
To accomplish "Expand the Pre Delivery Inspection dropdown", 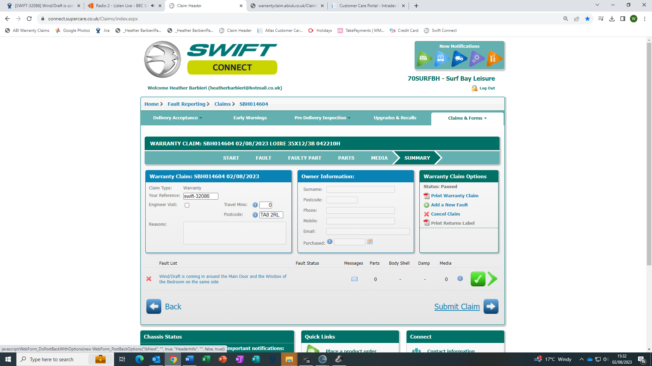I will [322, 118].
